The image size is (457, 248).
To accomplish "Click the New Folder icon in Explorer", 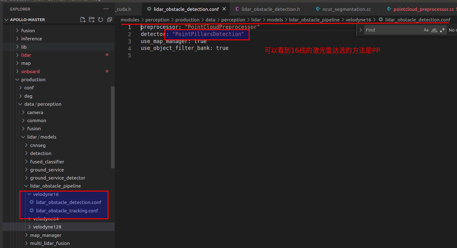I will pyautogui.click(x=91, y=20).
